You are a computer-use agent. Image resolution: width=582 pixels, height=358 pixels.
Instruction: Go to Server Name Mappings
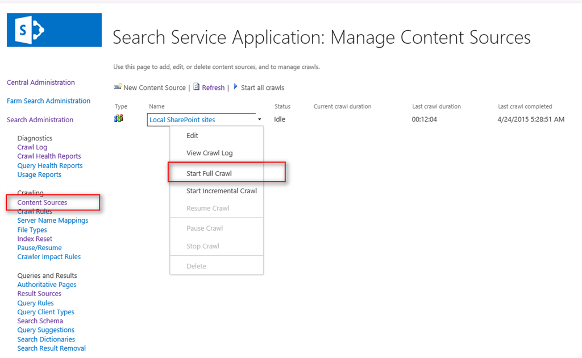pos(53,220)
